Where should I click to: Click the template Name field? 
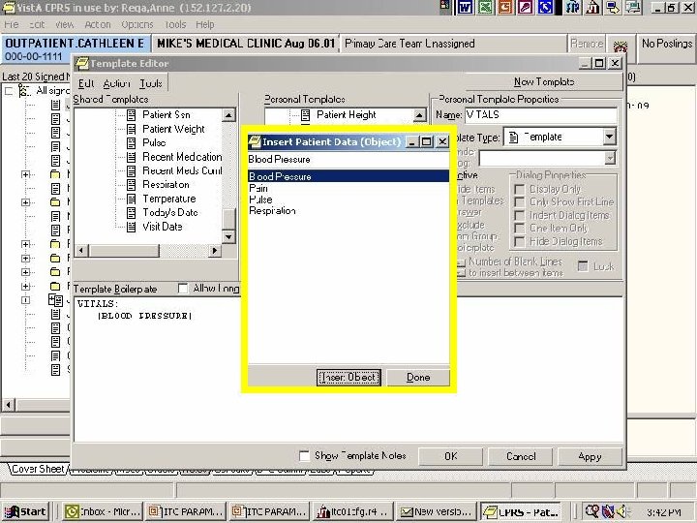click(541, 114)
